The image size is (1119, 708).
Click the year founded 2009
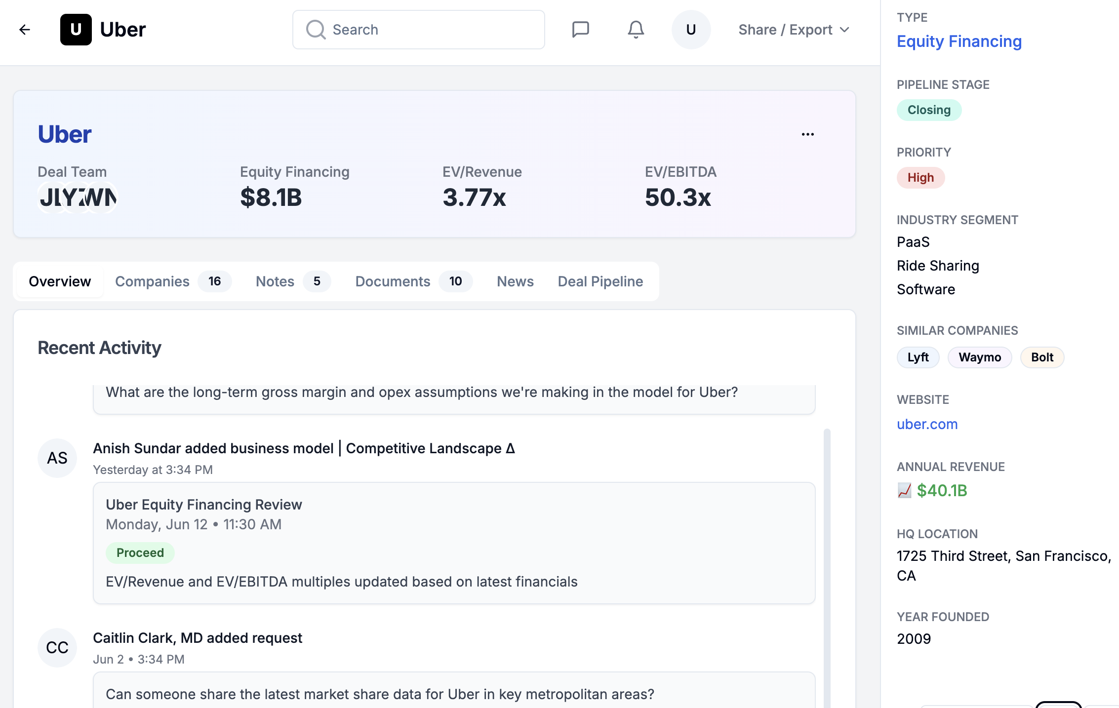(914, 639)
